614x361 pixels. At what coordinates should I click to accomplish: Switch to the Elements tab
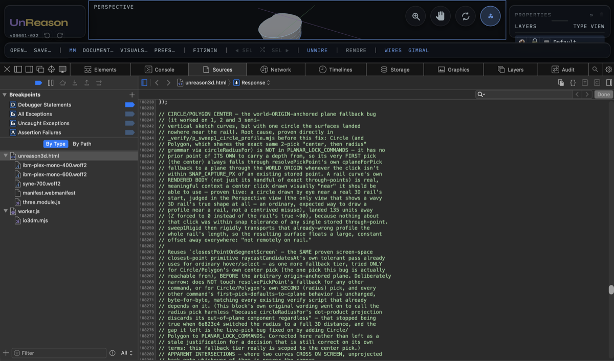(x=100, y=70)
